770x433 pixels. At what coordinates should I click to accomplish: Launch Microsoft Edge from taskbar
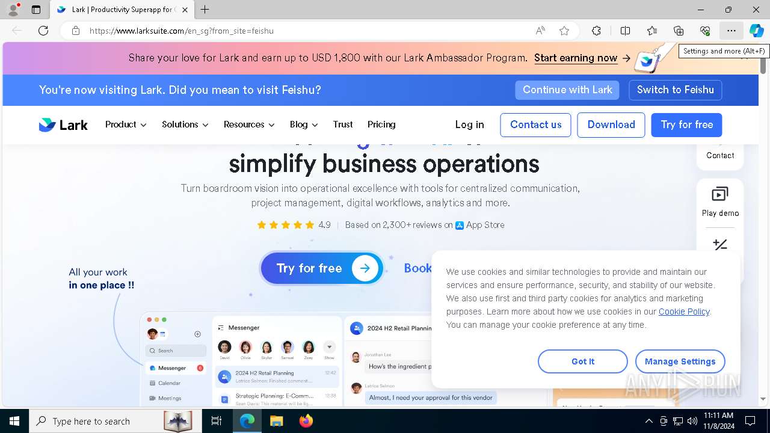[247, 421]
